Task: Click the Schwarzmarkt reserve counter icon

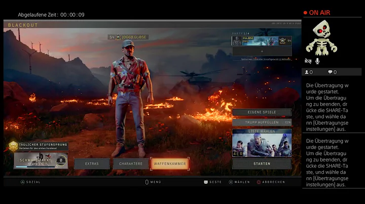Action: (61, 160)
